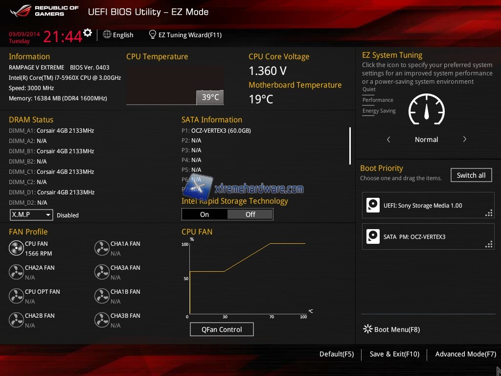The height and width of the screenshot is (376, 501).
Task: Turn Intel Rapid Storage Technology Off
Action: click(250, 214)
